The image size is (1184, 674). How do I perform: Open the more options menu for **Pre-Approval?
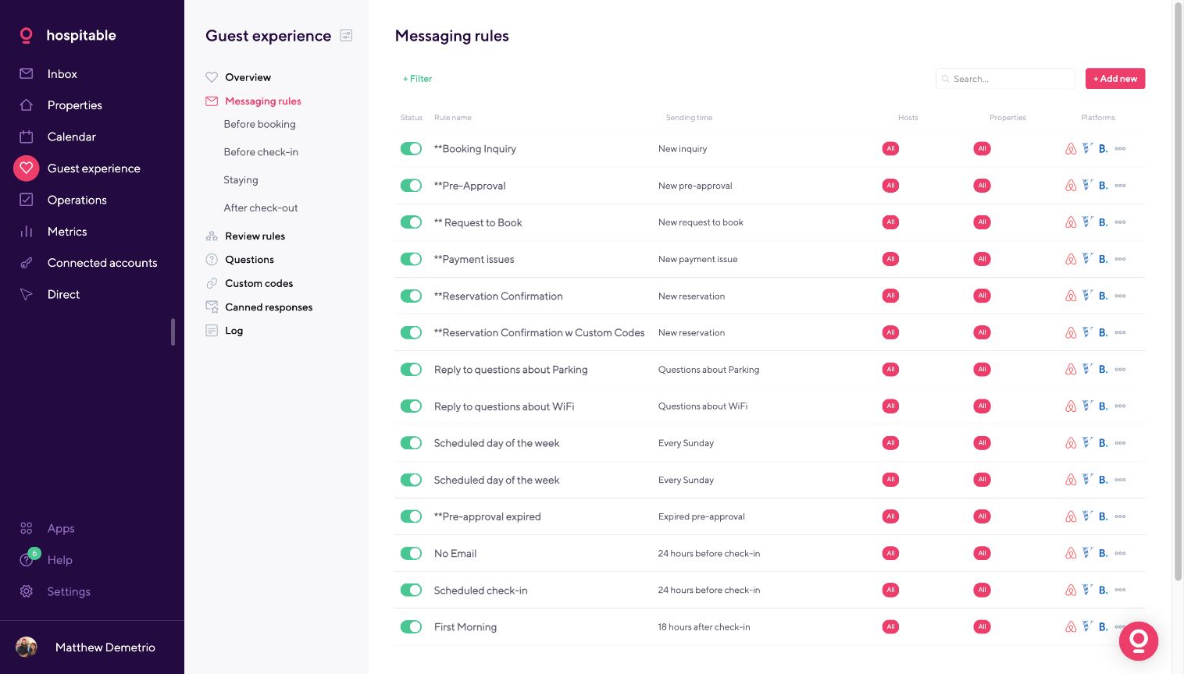(x=1120, y=186)
